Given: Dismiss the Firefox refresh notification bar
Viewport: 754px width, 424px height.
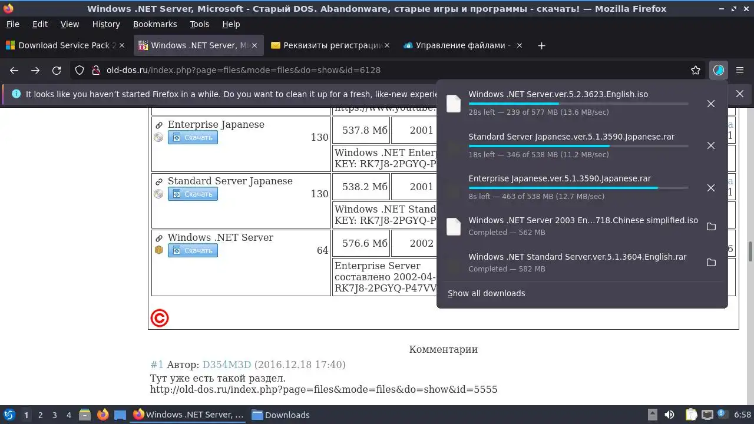Looking at the screenshot, I should 740,94.
